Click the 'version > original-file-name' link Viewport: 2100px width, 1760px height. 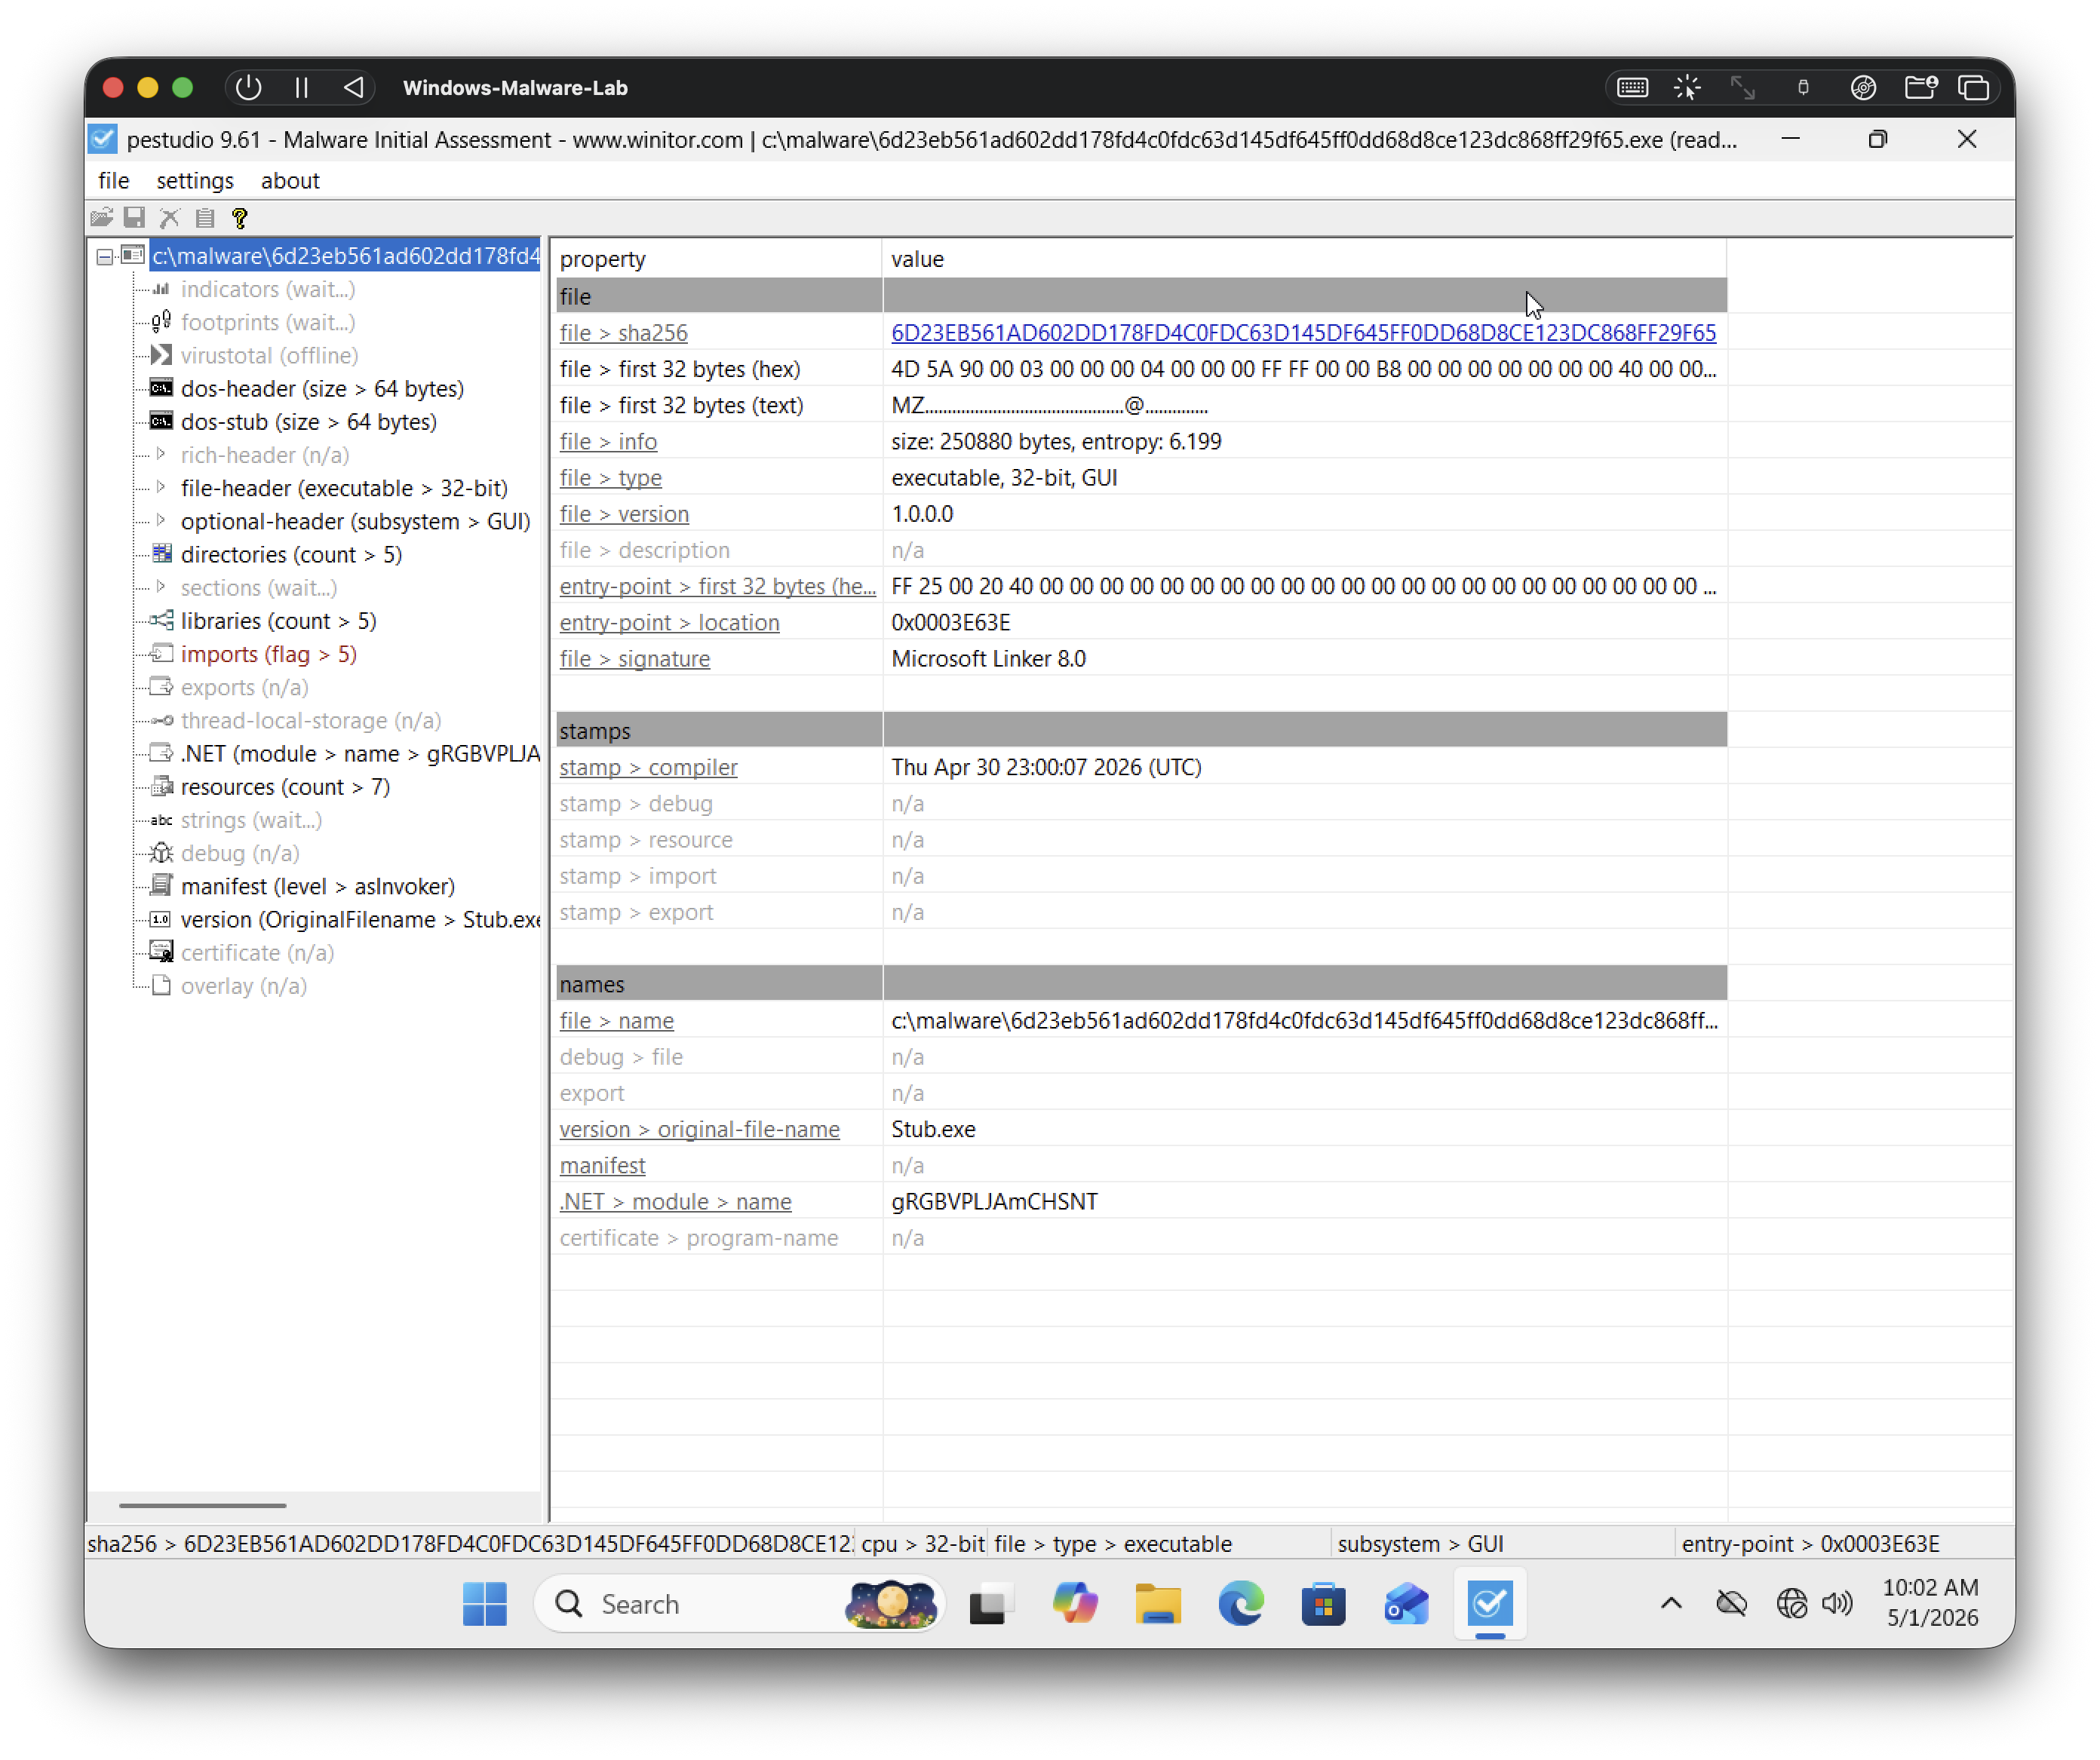tap(699, 1128)
